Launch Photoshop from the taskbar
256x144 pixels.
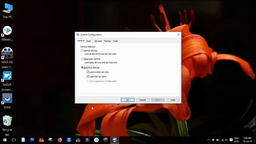(32, 140)
